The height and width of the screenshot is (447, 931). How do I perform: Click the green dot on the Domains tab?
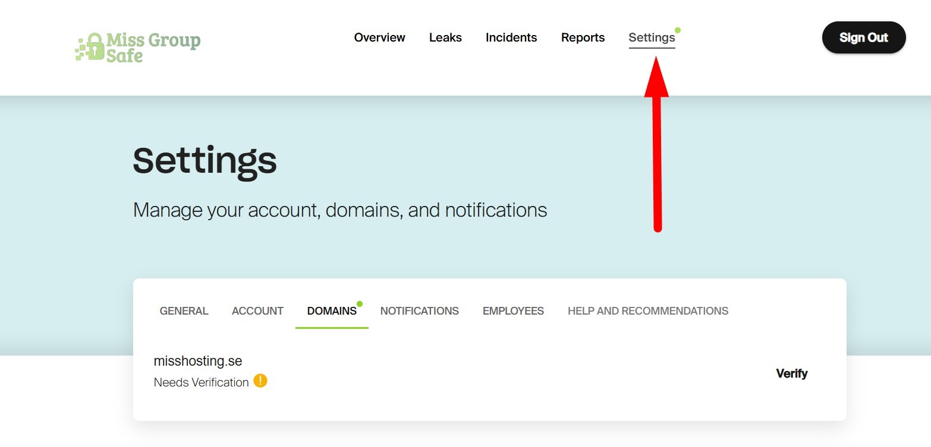pyautogui.click(x=360, y=304)
